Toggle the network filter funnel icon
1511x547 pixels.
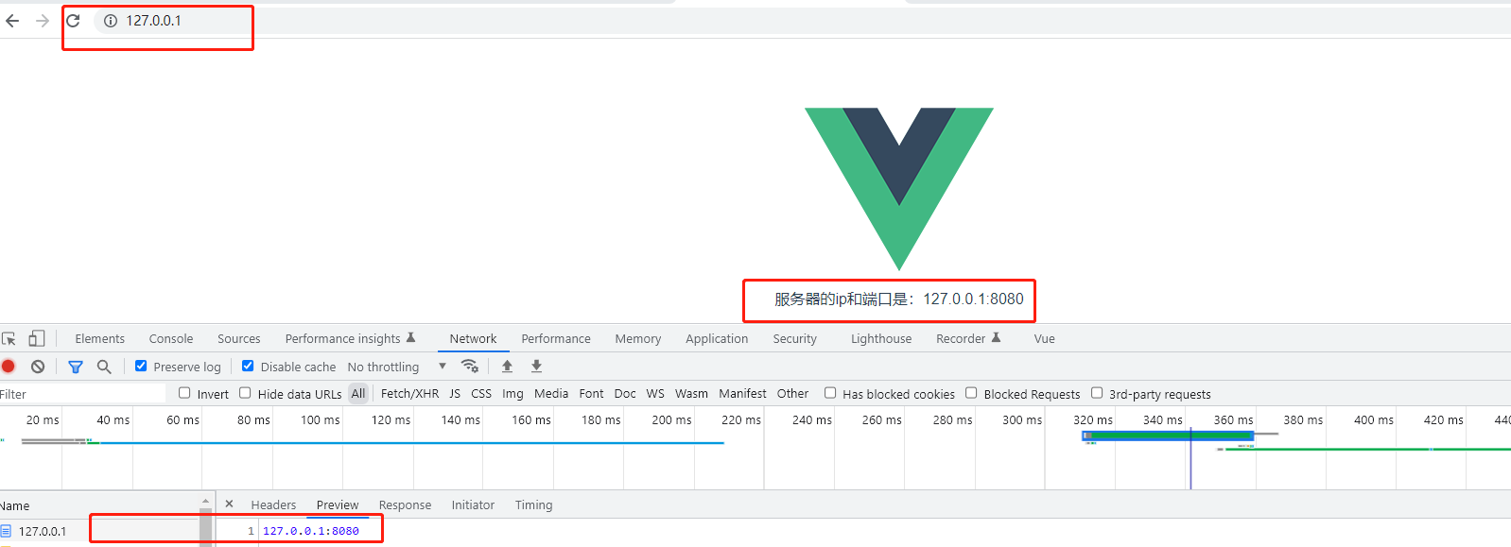click(x=76, y=367)
